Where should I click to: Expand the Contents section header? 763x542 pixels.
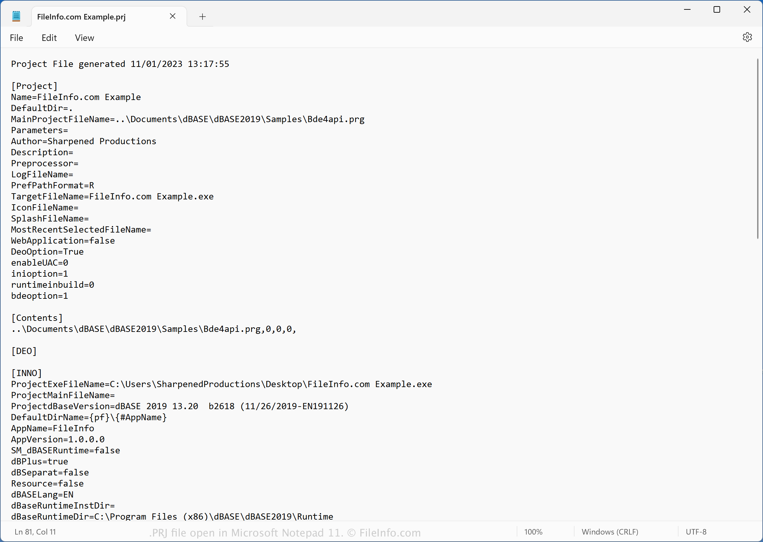pyautogui.click(x=37, y=318)
